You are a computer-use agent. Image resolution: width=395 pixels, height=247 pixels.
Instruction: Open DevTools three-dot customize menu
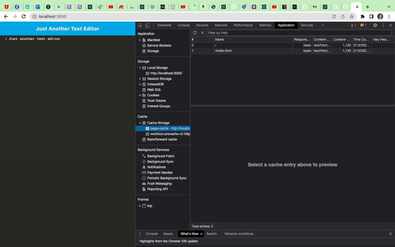(x=383, y=25)
